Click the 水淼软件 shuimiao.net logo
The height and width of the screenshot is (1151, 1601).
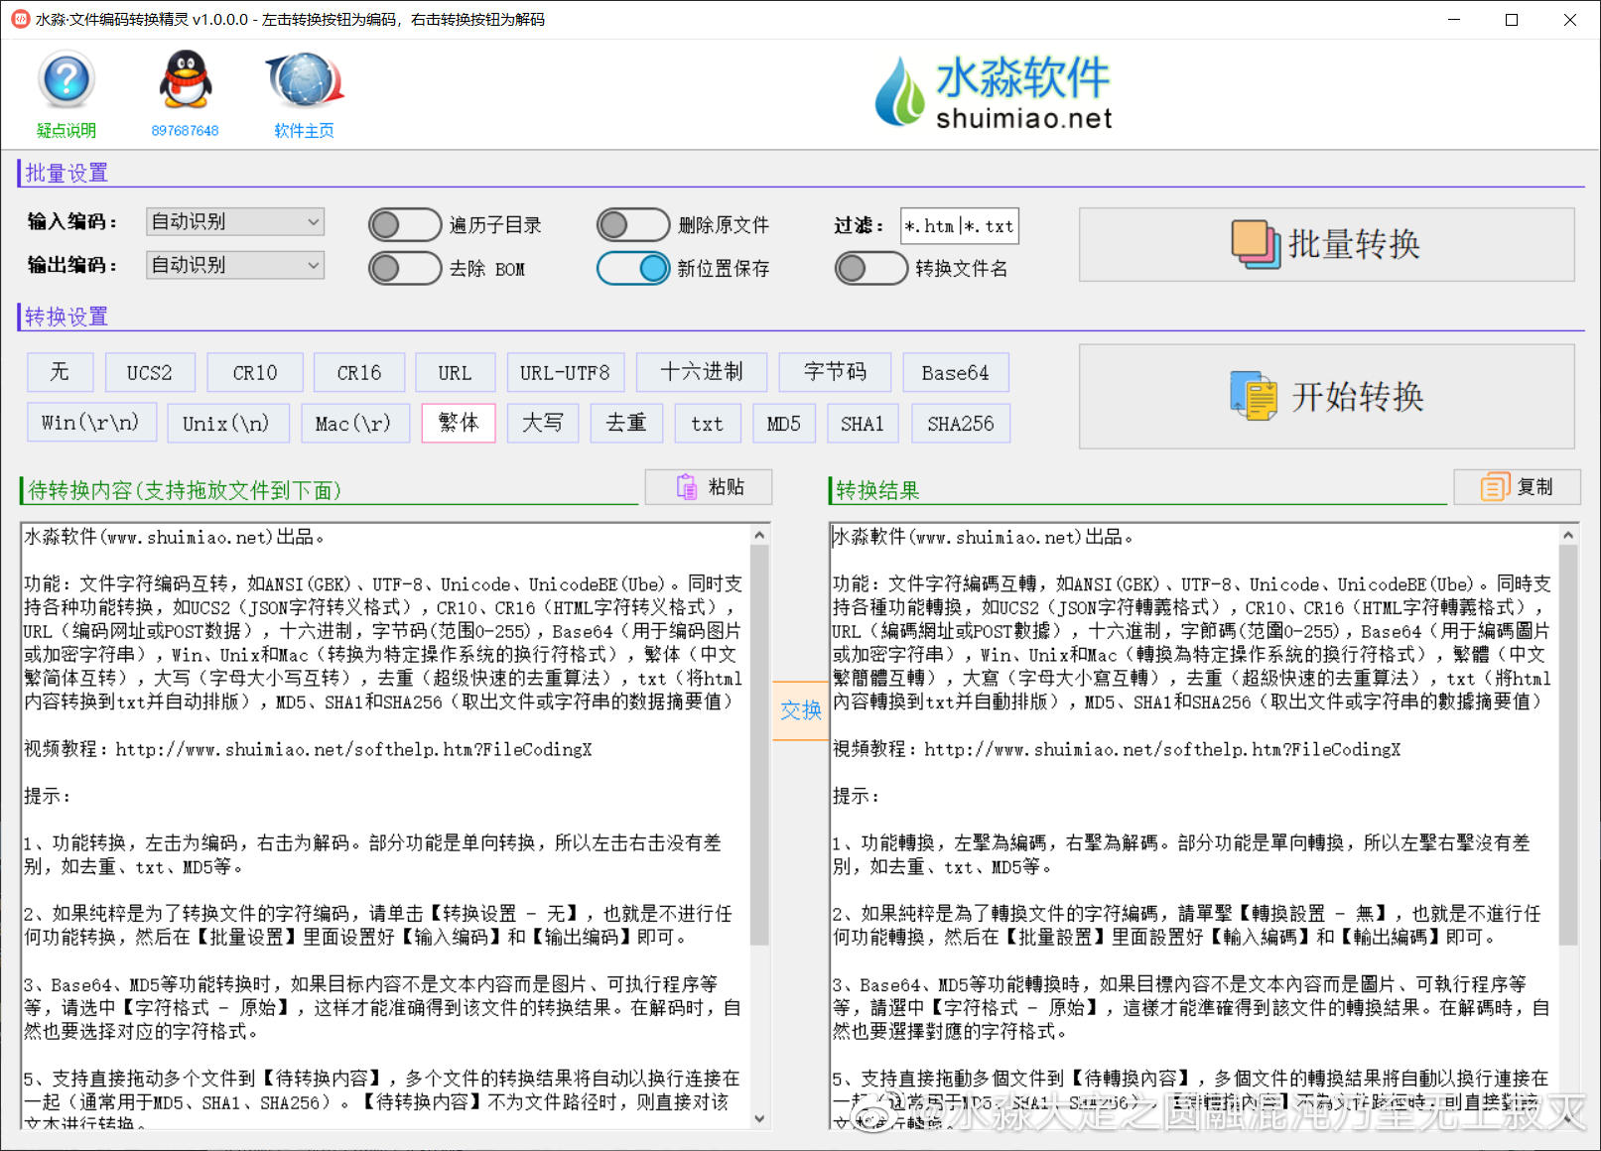pos(994,93)
